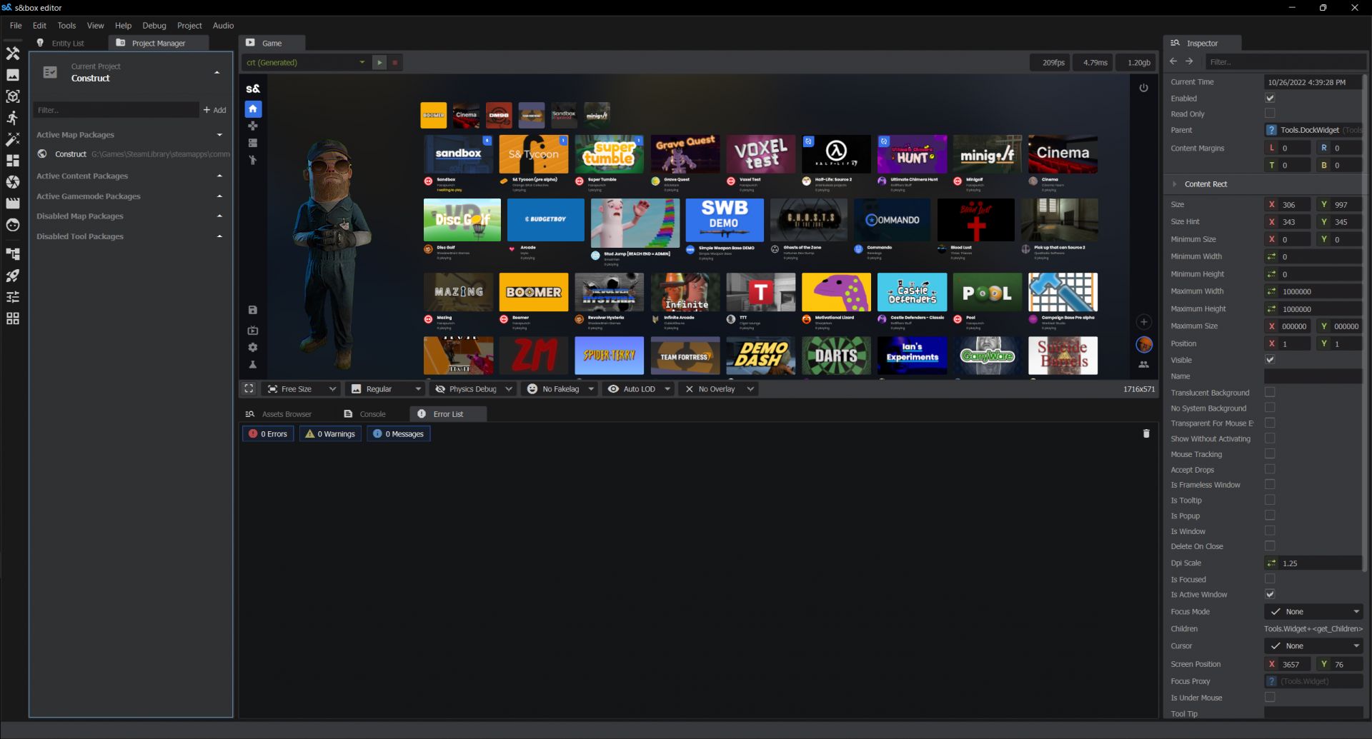
Task: Enable Delete On Close checkbox
Action: pos(1270,546)
